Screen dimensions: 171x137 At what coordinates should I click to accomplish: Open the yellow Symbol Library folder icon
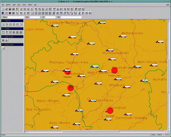coord(3,48)
